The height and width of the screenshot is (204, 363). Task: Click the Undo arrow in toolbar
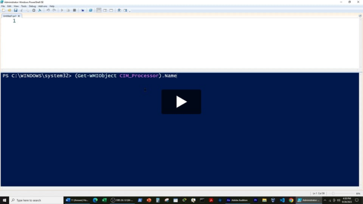[48, 10]
